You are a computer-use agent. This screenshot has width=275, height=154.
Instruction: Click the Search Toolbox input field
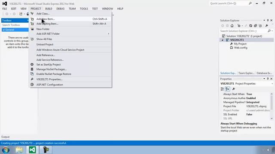point(15,25)
